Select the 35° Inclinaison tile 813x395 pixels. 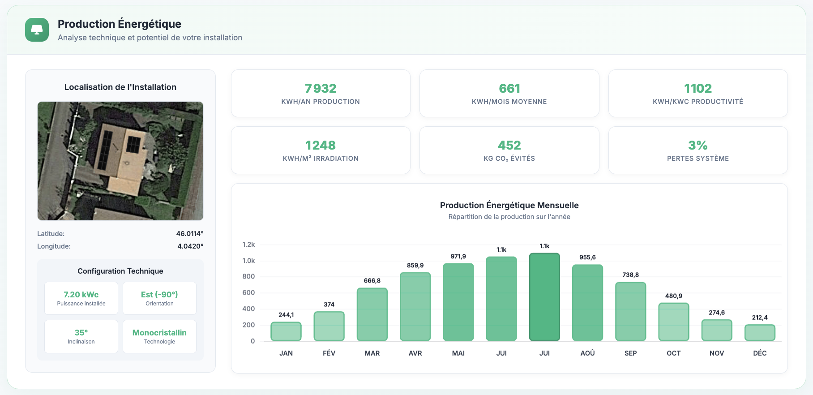click(x=81, y=336)
